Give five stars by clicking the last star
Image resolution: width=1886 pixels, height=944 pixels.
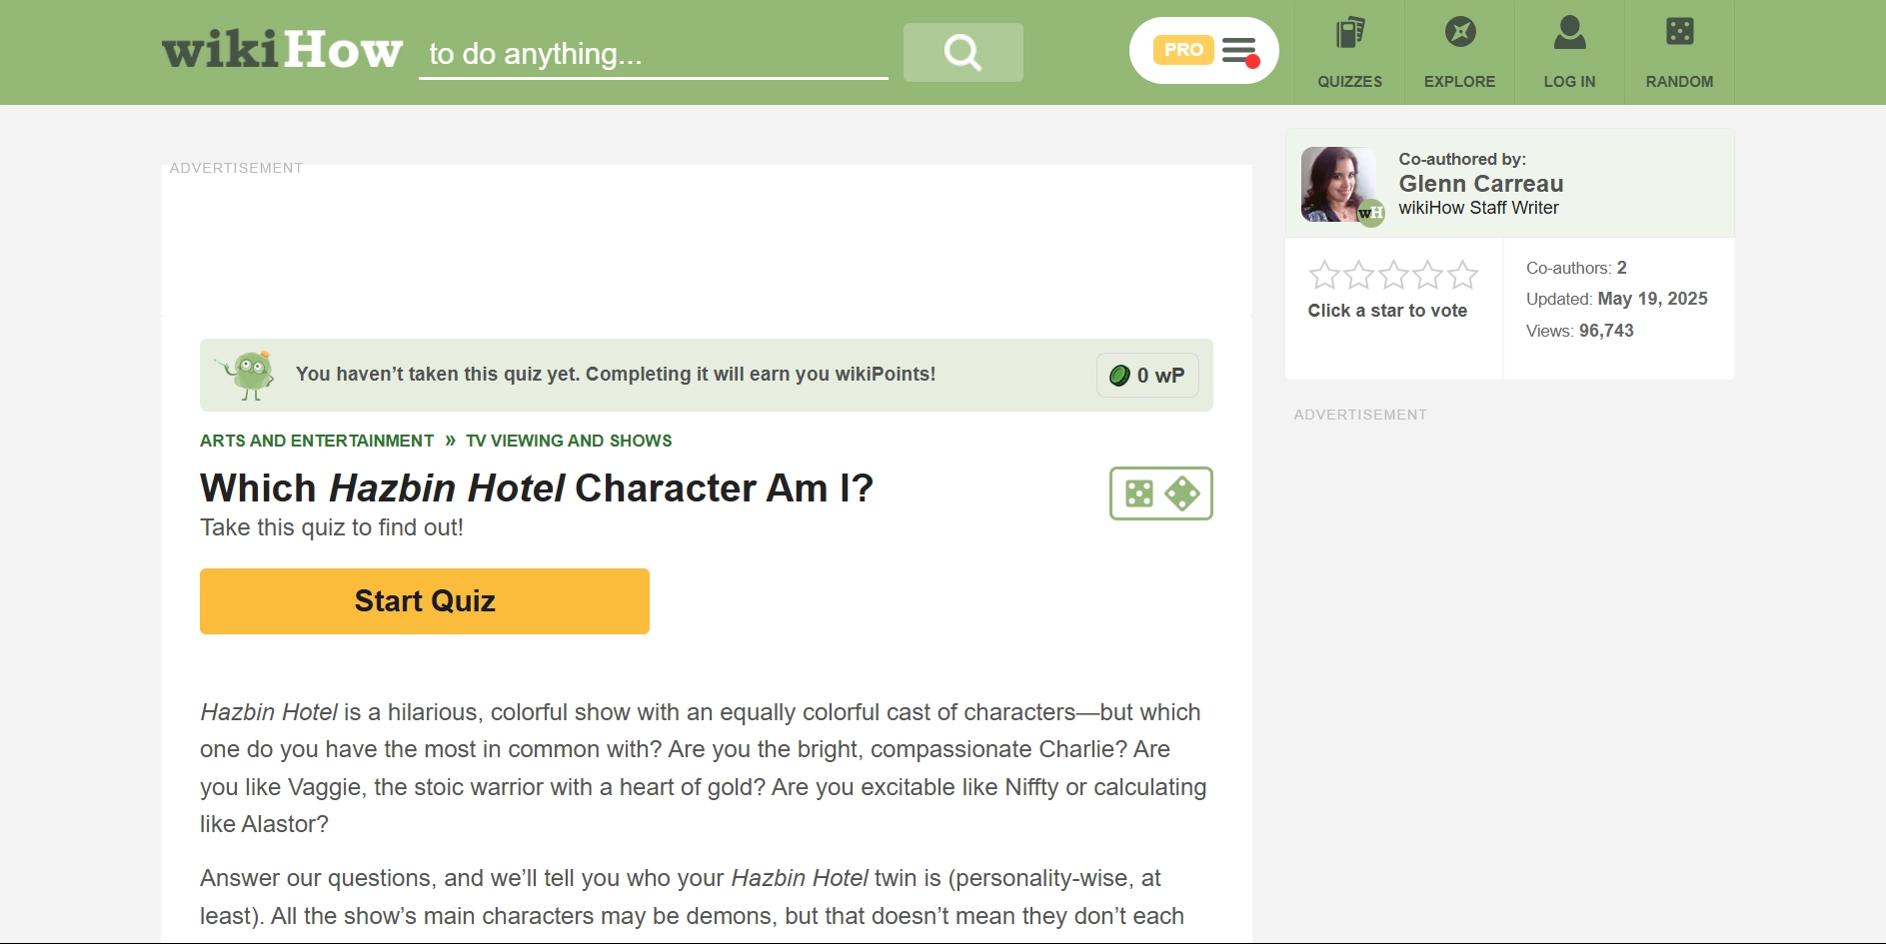click(x=1461, y=272)
